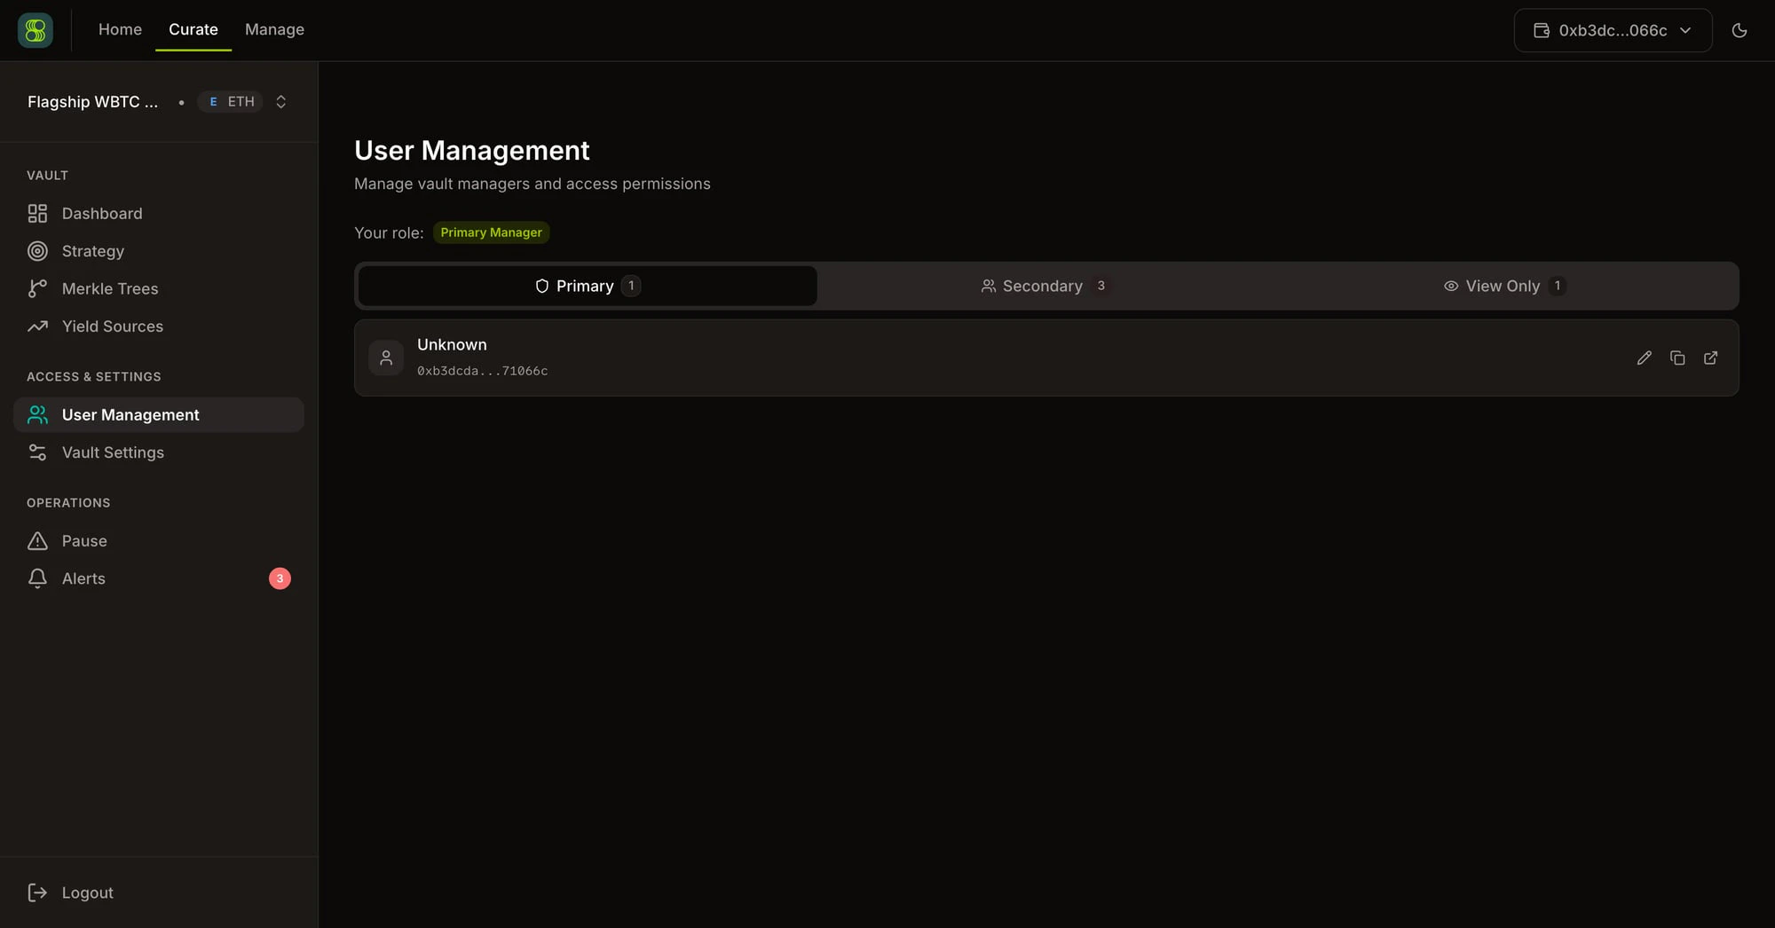Open the Pause operations page
The width and height of the screenshot is (1775, 928).
[x=158, y=541]
